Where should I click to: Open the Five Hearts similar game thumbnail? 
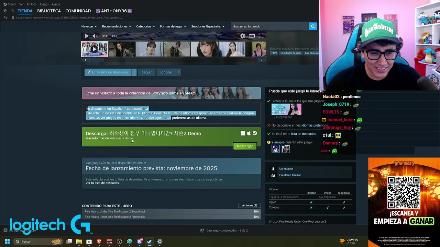pyautogui.click(x=286, y=109)
